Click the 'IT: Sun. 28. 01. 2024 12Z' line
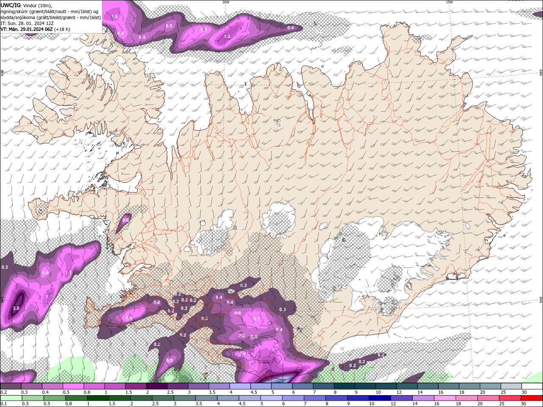This screenshot has width=543, height=407. [27, 23]
